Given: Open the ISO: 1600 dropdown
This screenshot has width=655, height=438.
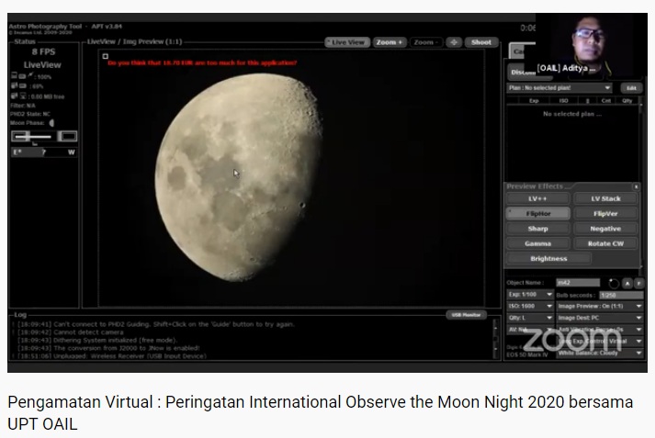Looking at the screenshot, I should 530,306.
